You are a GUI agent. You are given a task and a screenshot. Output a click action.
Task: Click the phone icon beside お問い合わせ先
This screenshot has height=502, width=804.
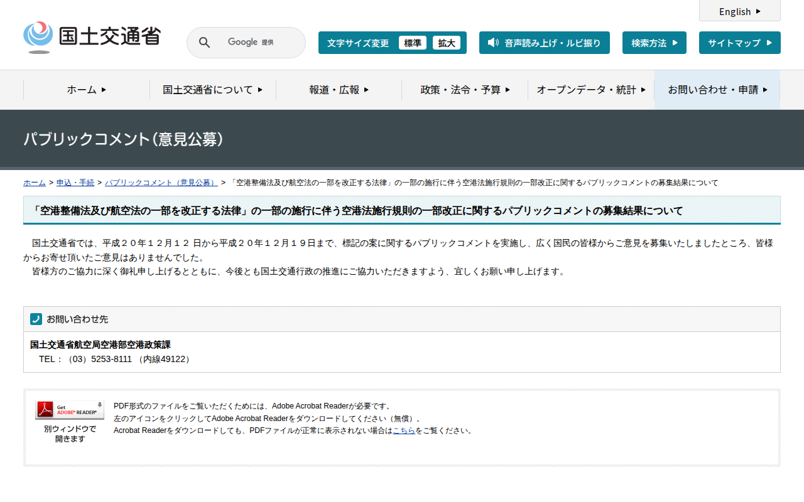36,319
